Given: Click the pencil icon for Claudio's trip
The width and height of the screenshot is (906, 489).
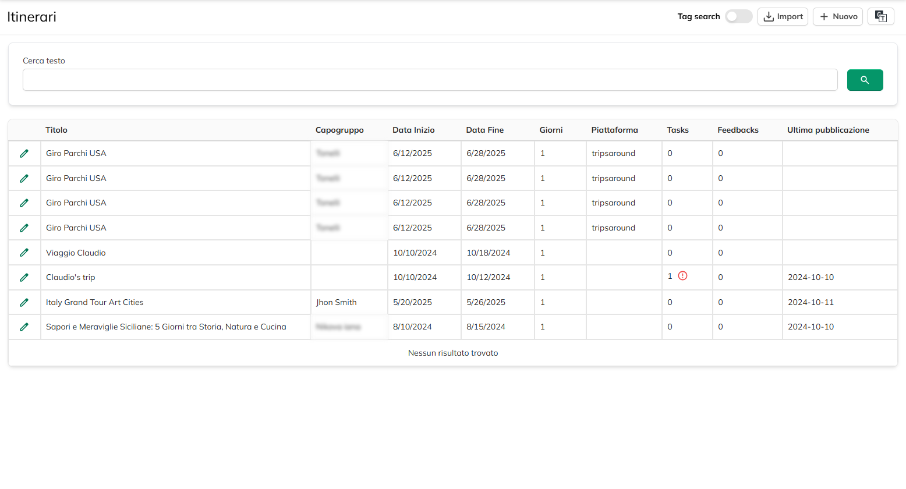Looking at the screenshot, I should 24,278.
